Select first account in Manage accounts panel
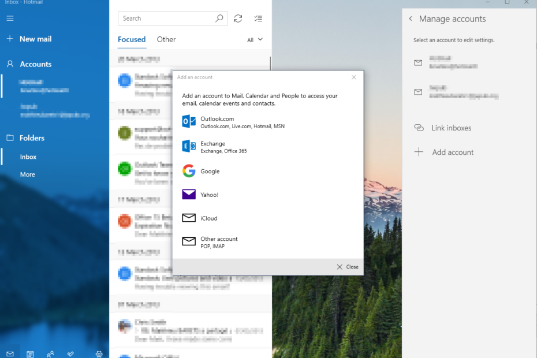This screenshot has width=537, height=358. pyautogui.click(x=446, y=62)
